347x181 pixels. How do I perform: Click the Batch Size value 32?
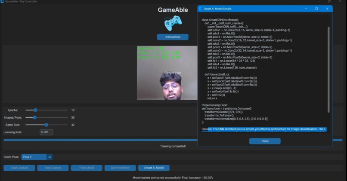coord(73,125)
